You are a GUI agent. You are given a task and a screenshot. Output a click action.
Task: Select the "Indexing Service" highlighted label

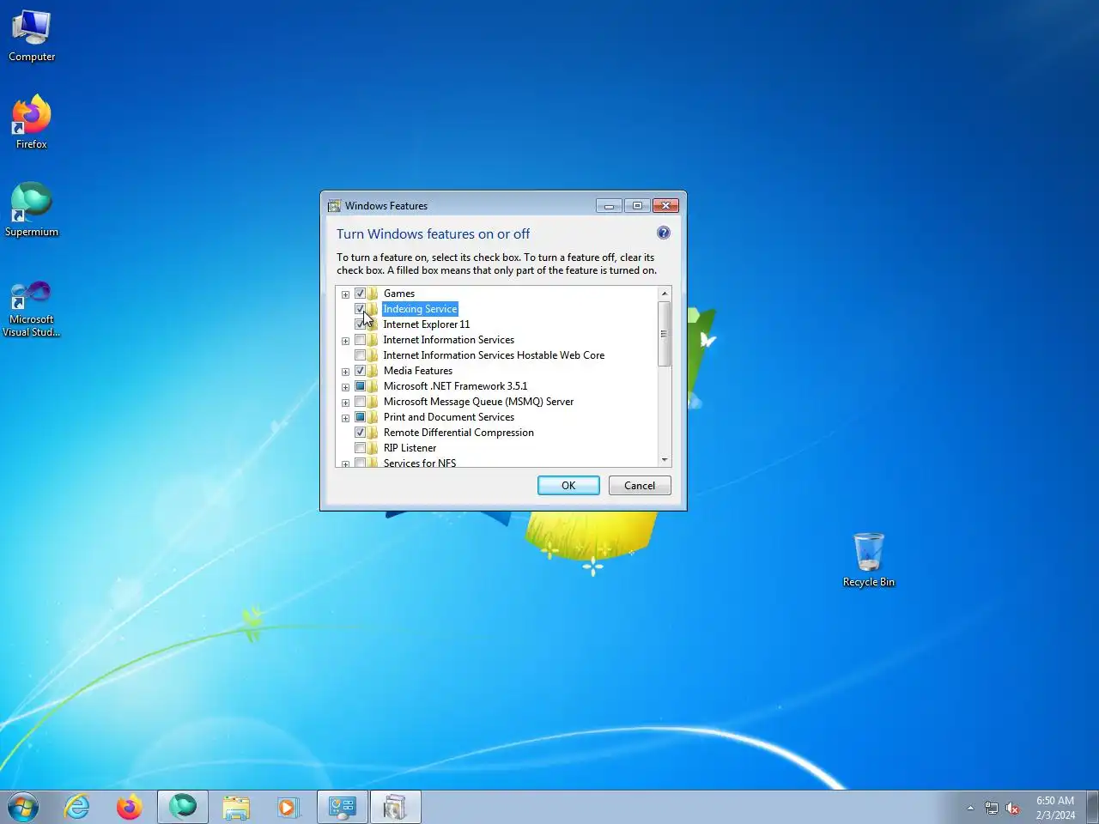420,309
